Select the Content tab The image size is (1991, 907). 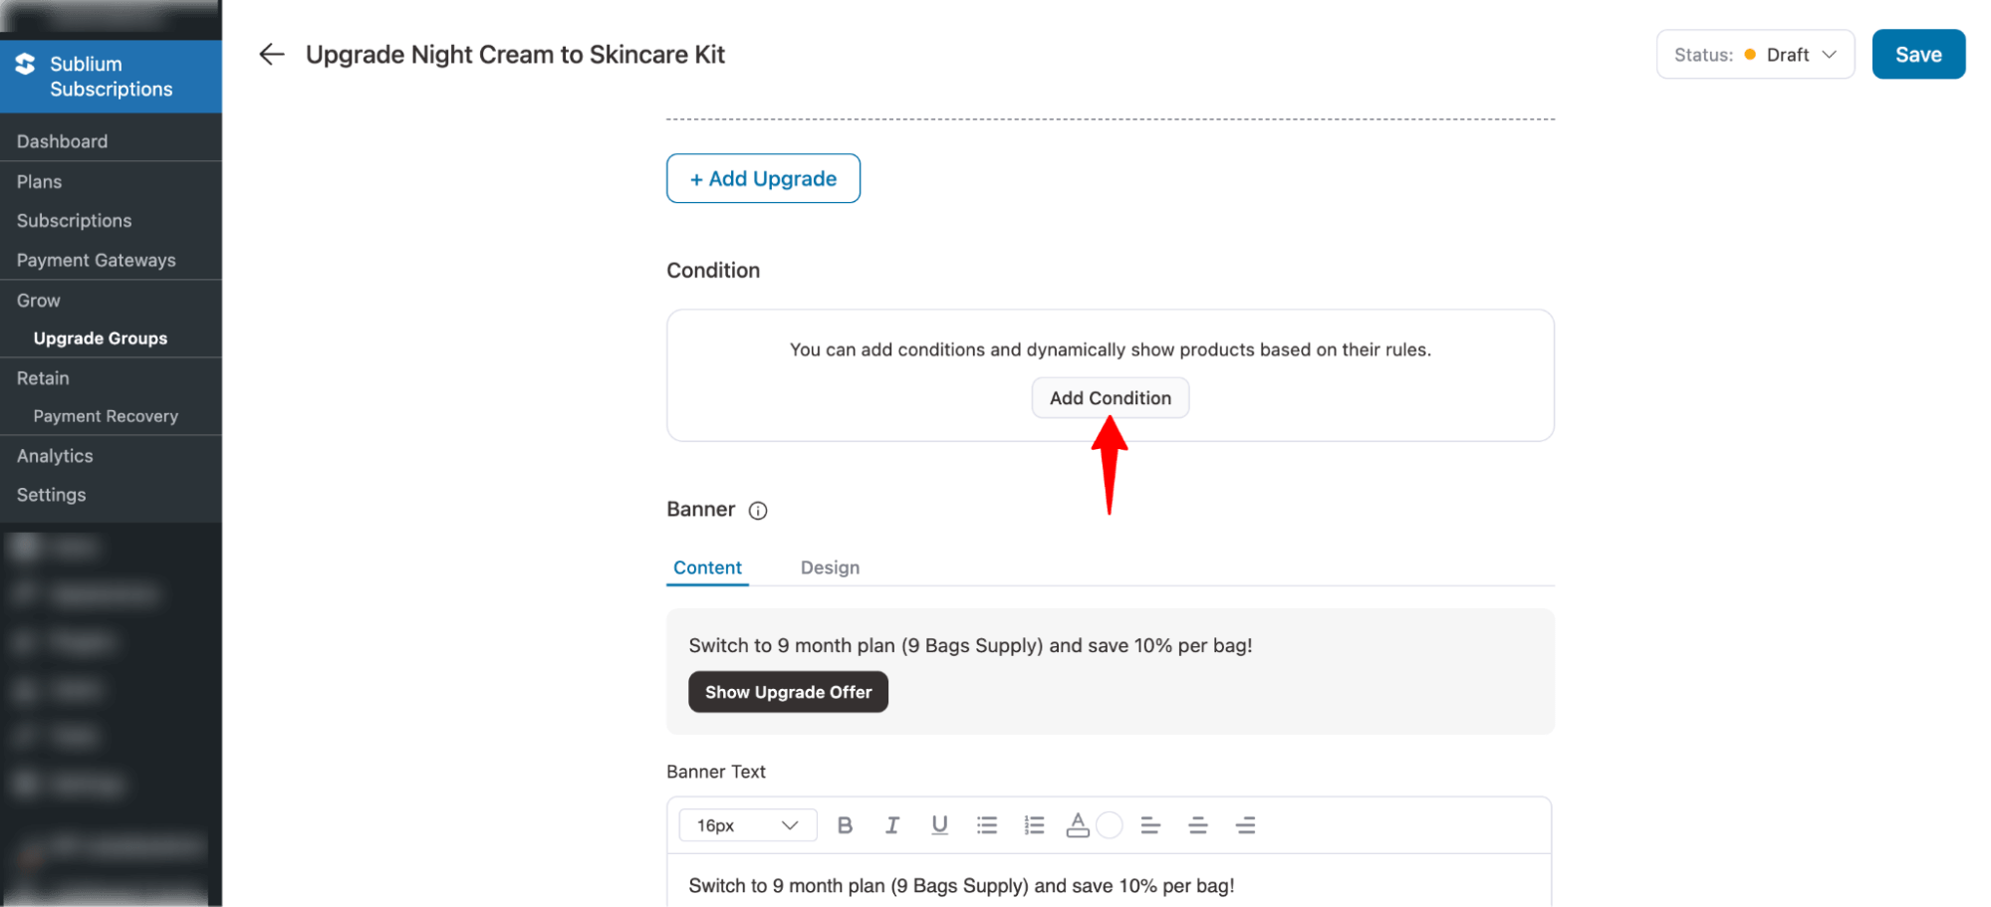coord(707,567)
